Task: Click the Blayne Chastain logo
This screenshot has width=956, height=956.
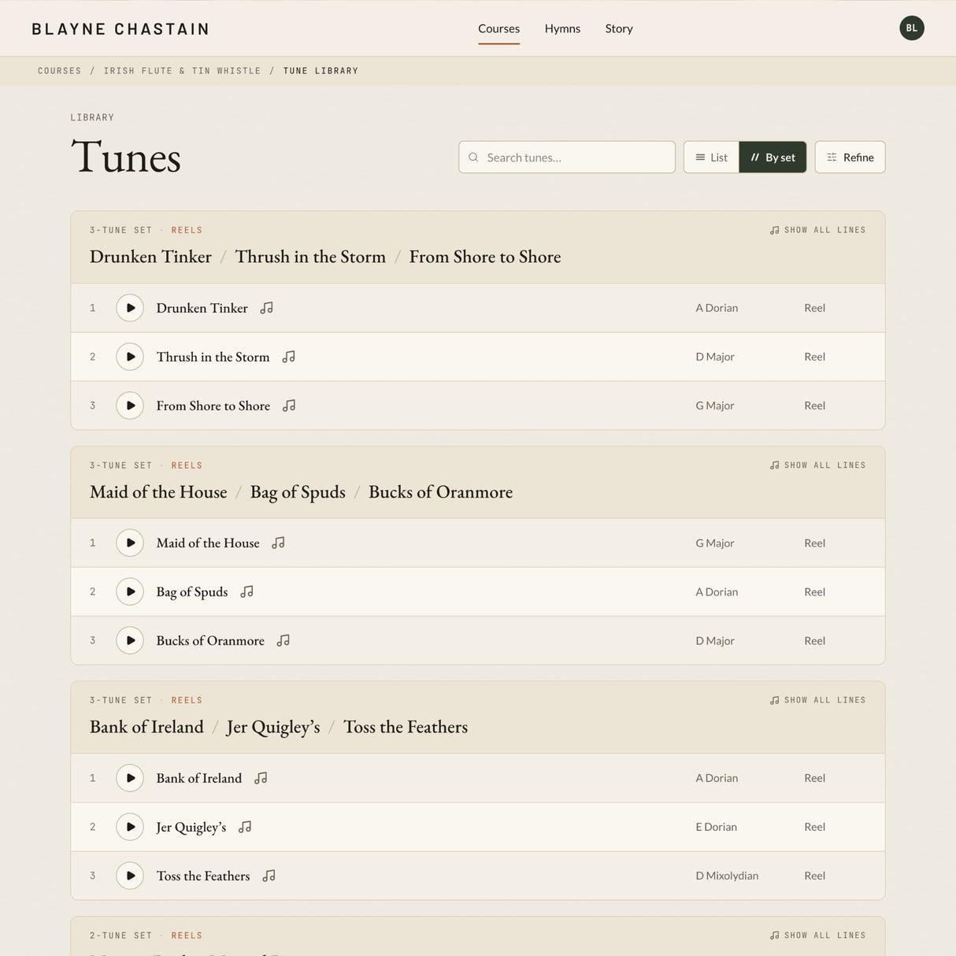Action: 120,29
